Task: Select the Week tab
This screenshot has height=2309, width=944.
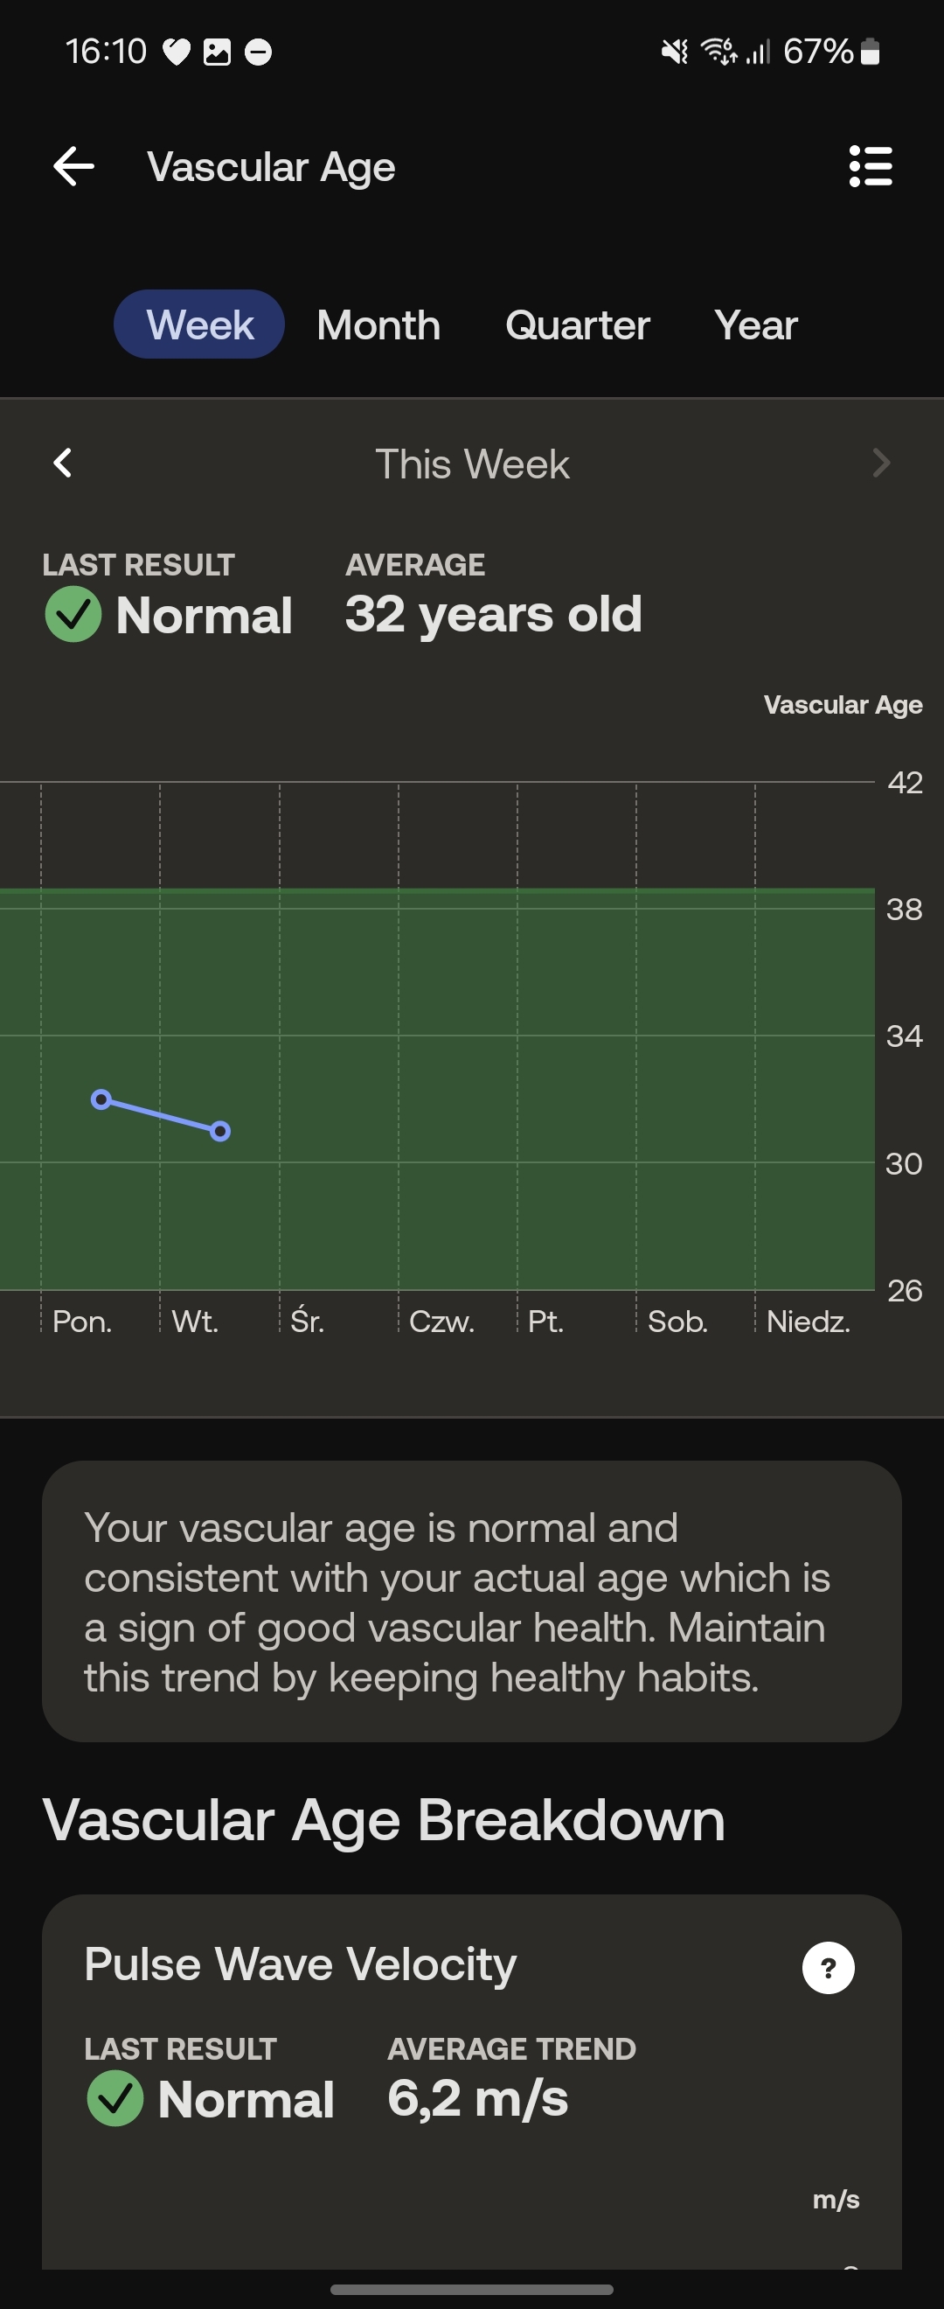Action: pos(198,324)
